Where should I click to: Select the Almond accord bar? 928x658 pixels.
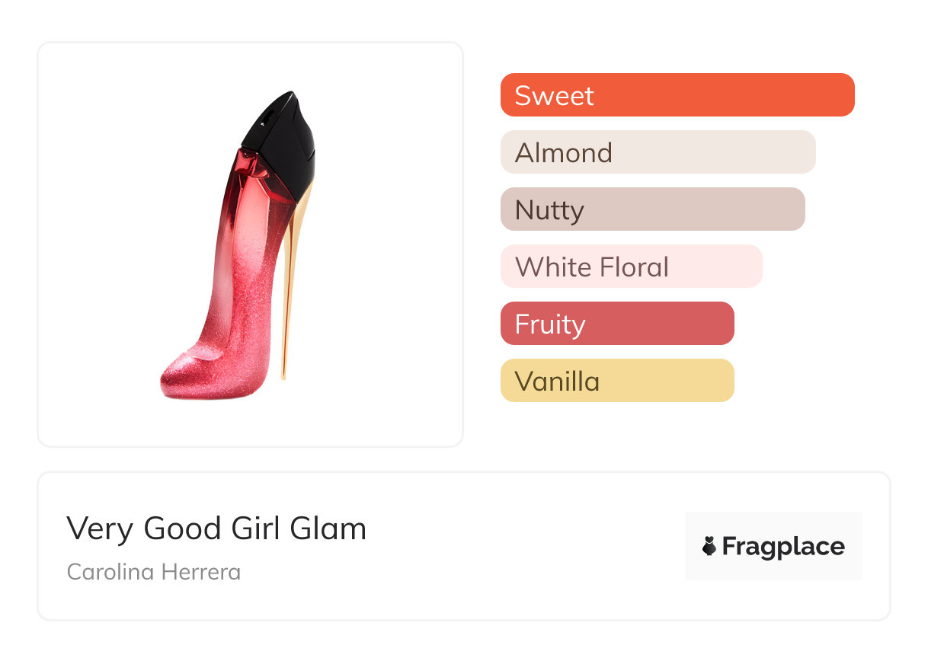658,152
